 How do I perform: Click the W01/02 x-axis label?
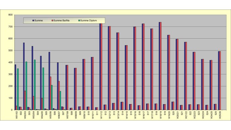tap(17, 115)
